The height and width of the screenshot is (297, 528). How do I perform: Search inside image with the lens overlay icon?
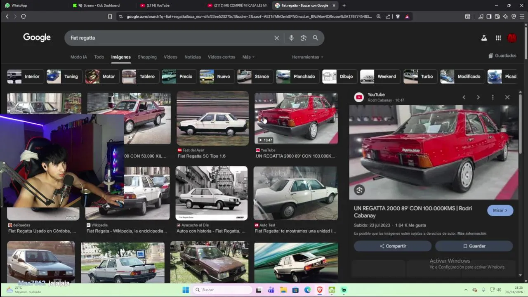[x=359, y=190]
